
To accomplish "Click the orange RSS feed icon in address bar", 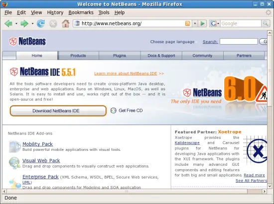I will (x=187, y=23).
